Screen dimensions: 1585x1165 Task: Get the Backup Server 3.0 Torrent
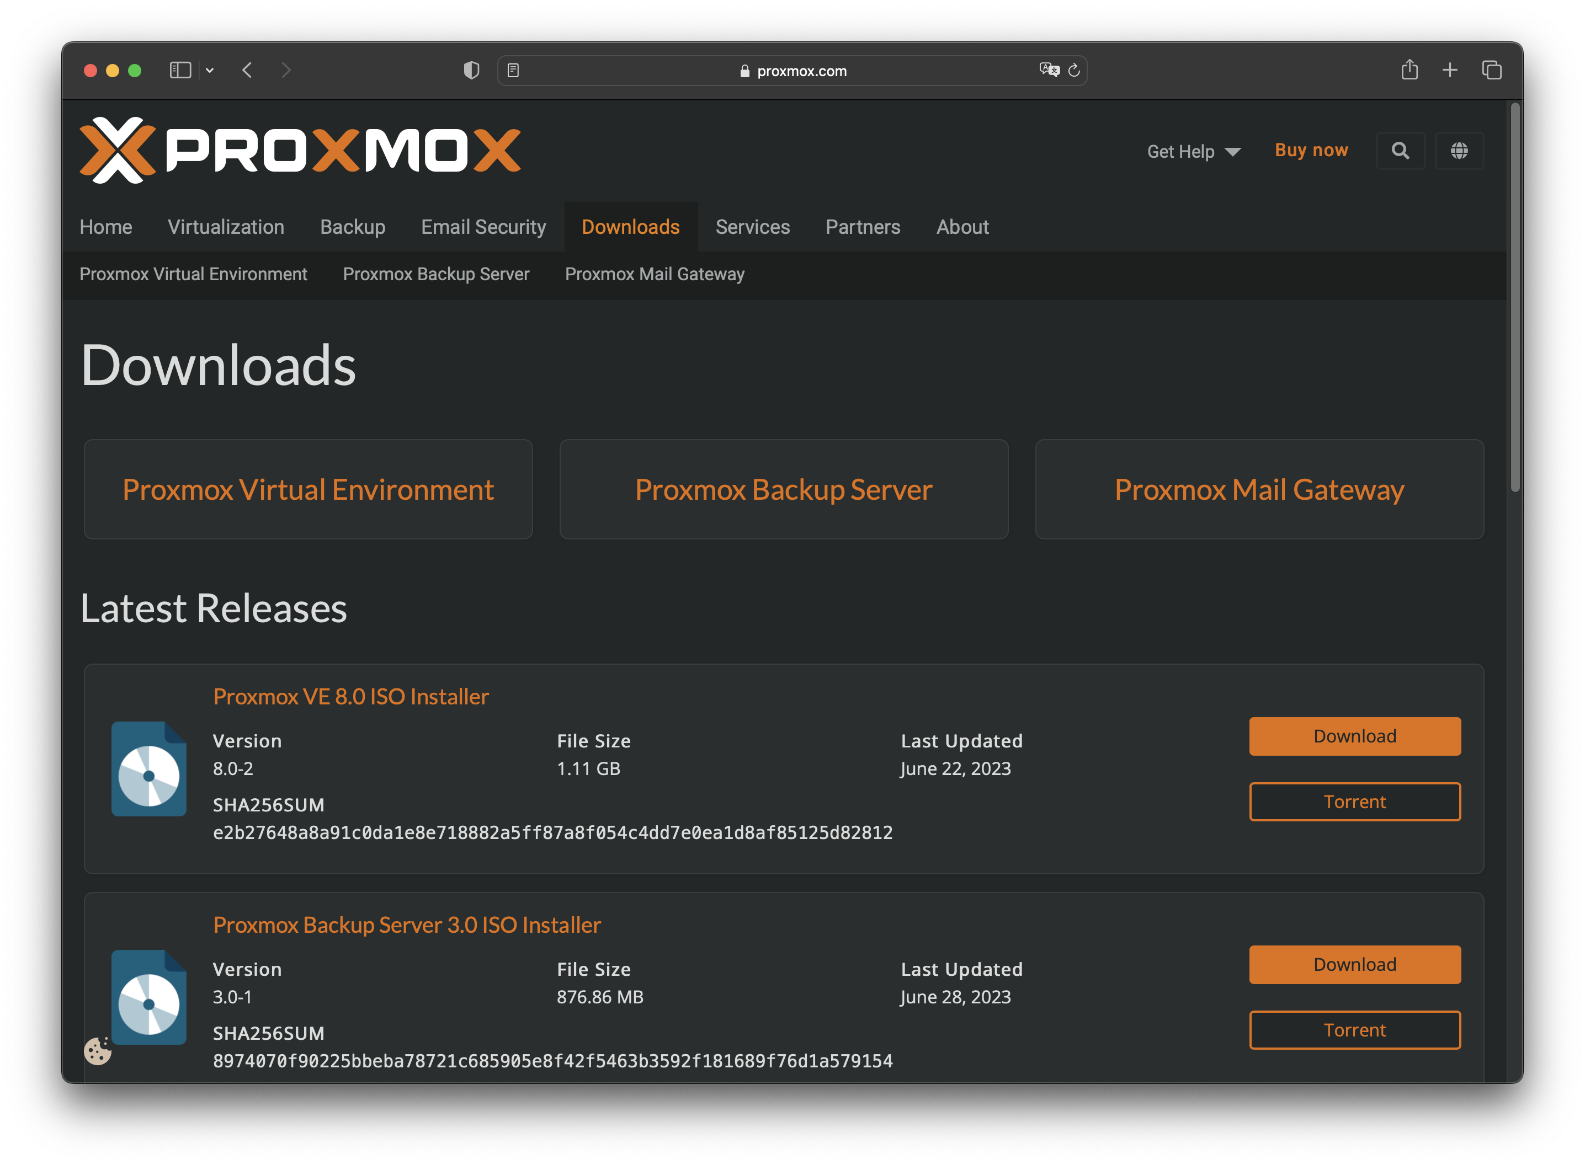(x=1354, y=1030)
